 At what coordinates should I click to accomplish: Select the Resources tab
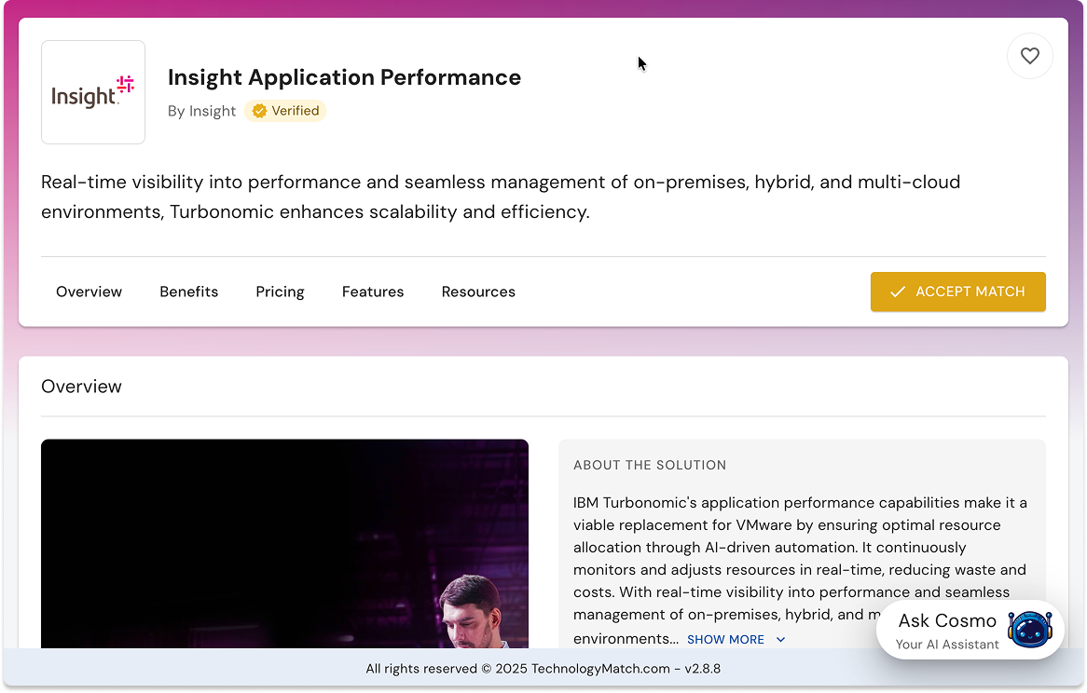coord(478,292)
